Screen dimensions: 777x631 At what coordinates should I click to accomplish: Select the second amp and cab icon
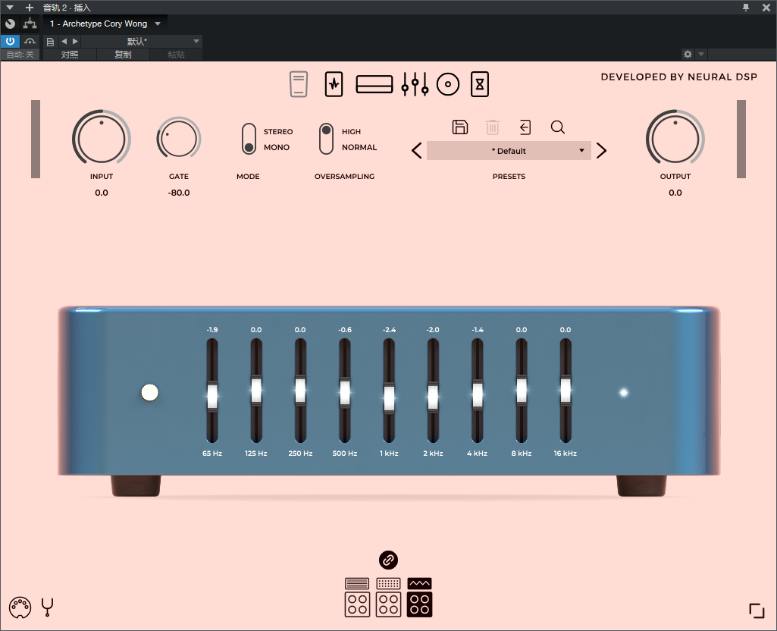(388, 598)
